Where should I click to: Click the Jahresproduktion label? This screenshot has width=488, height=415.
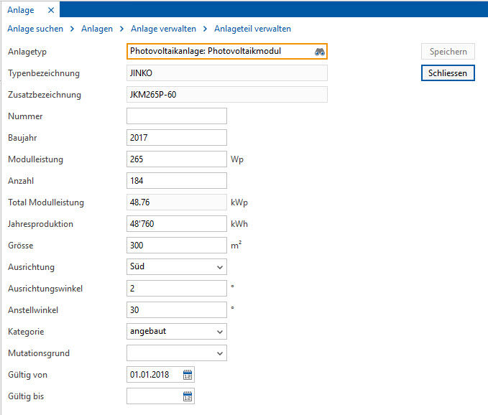tap(40, 224)
